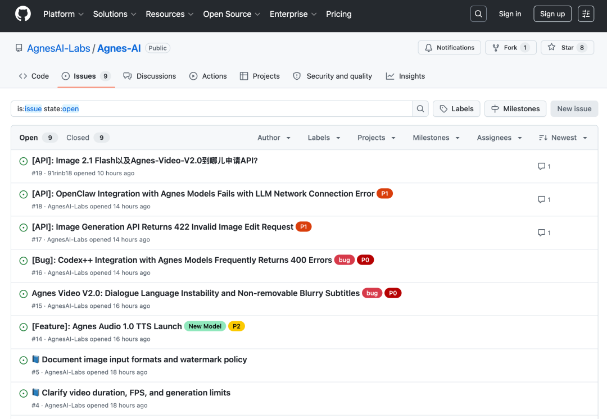The width and height of the screenshot is (607, 419).
Task: Open the Milestones page button
Action: [x=515, y=109]
